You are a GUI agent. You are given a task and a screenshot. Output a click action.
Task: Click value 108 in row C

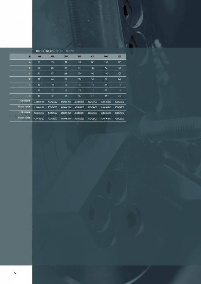coord(119,74)
